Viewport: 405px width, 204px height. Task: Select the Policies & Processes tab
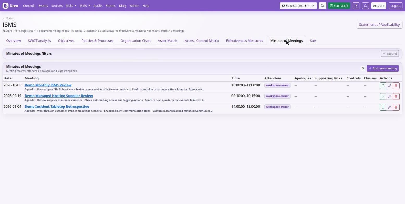pyautogui.click(x=97, y=41)
